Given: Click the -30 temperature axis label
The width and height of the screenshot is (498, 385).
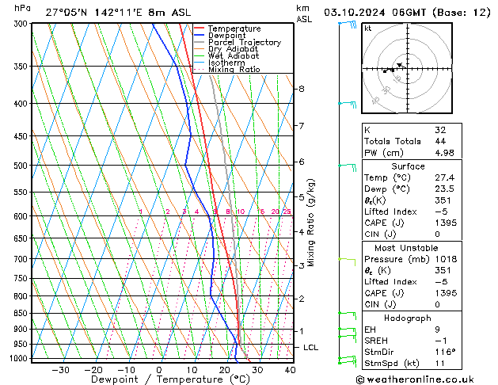Looking at the screenshot, I should 60,370.
